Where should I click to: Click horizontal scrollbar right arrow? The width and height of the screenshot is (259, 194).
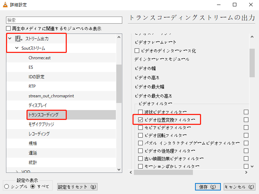coord(246,172)
